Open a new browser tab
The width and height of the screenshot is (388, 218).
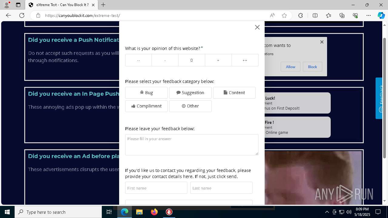pos(103,5)
